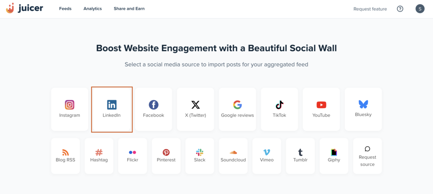Open the Feeds menu

coord(65,9)
